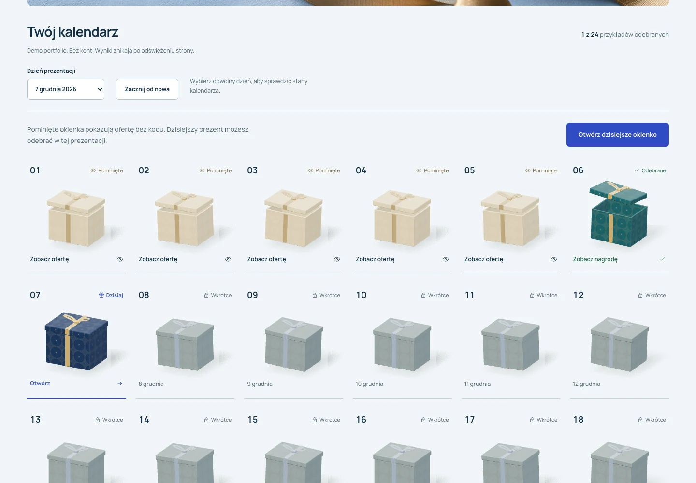Click the navy blue gift box for day 07

[x=76, y=342]
